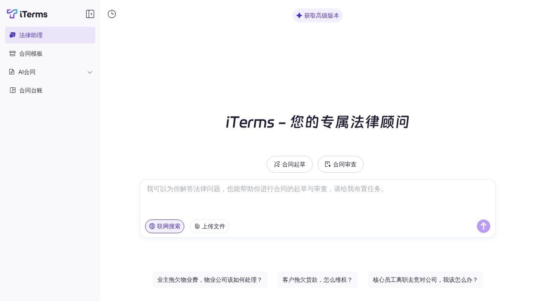
Task: Switch to the 合同模板 section
Action: pyautogui.click(x=31, y=54)
